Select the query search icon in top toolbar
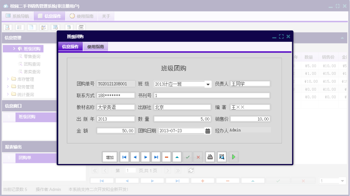 (7, 27)
